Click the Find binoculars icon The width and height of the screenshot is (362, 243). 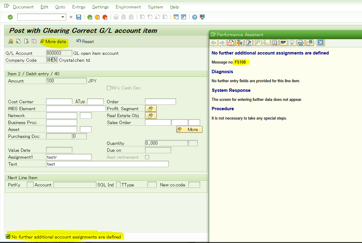click(124, 17)
